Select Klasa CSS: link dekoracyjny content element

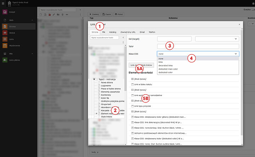click(158, 122)
